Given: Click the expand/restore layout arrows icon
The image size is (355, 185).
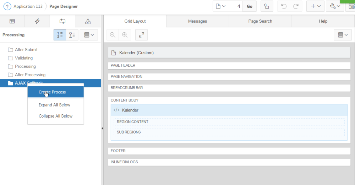Looking at the screenshot, I should point(141,35).
